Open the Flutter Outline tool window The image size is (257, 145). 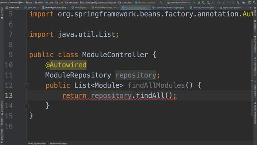pos(255,89)
